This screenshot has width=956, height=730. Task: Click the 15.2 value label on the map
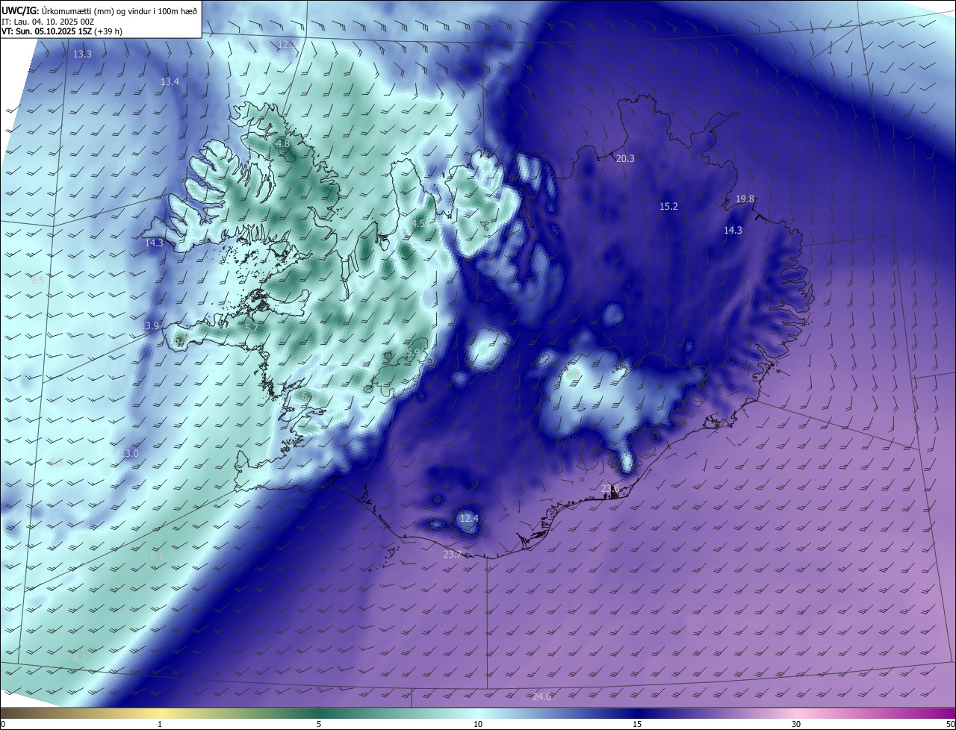tap(668, 206)
